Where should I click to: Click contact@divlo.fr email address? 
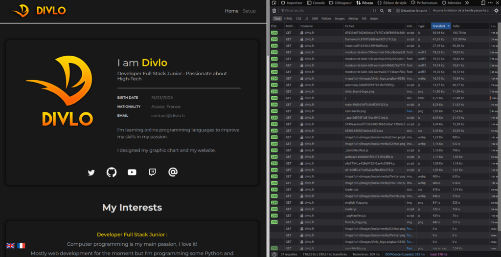tap(168, 116)
